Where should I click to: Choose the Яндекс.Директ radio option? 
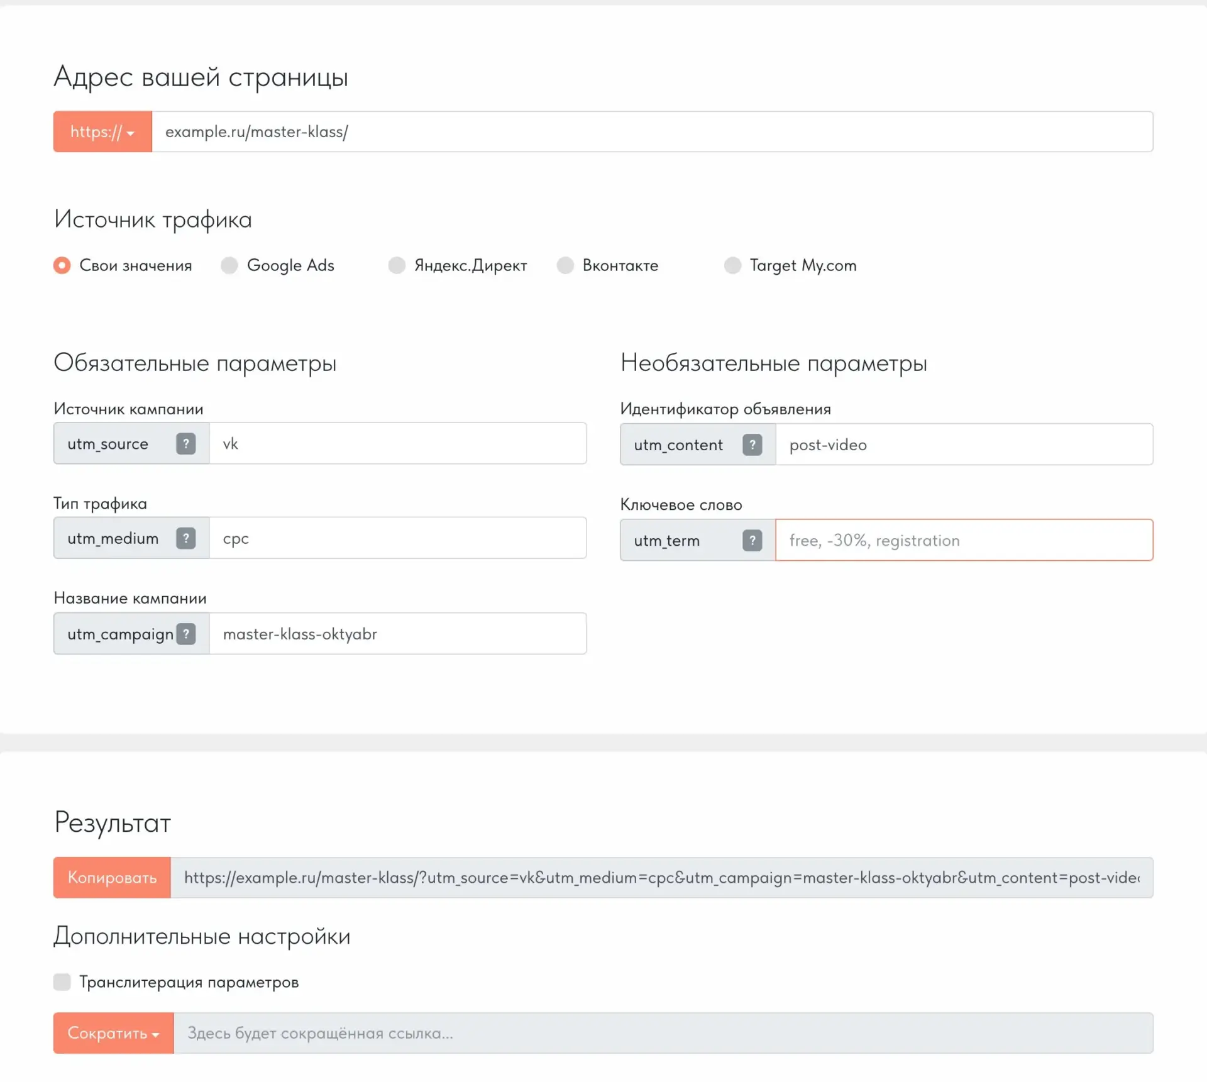coord(397,265)
